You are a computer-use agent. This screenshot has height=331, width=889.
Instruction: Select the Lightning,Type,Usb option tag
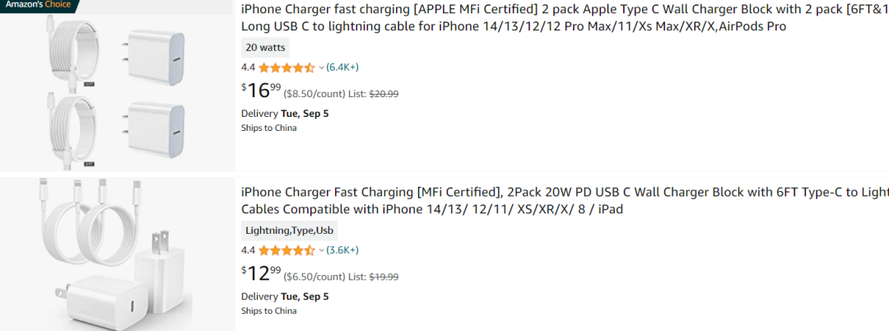click(289, 231)
